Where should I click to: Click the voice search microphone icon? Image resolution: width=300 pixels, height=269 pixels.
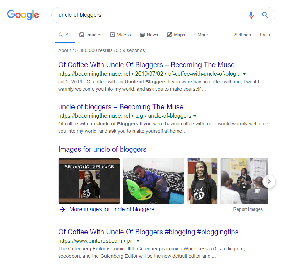[251, 15]
